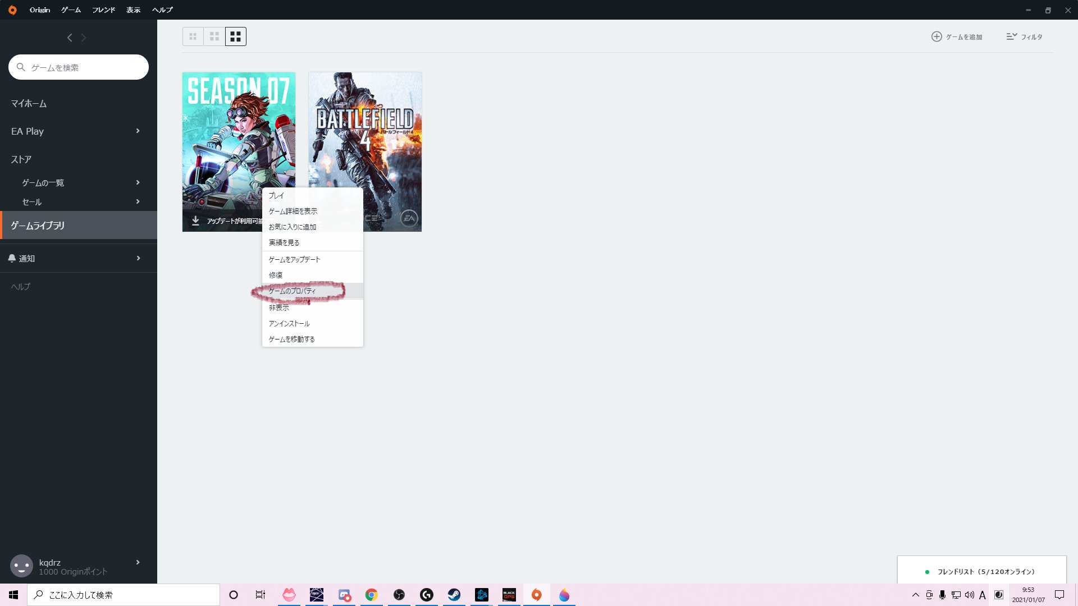Open the フィルタ panel
The width and height of the screenshot is (1078, 606).
1024,36
